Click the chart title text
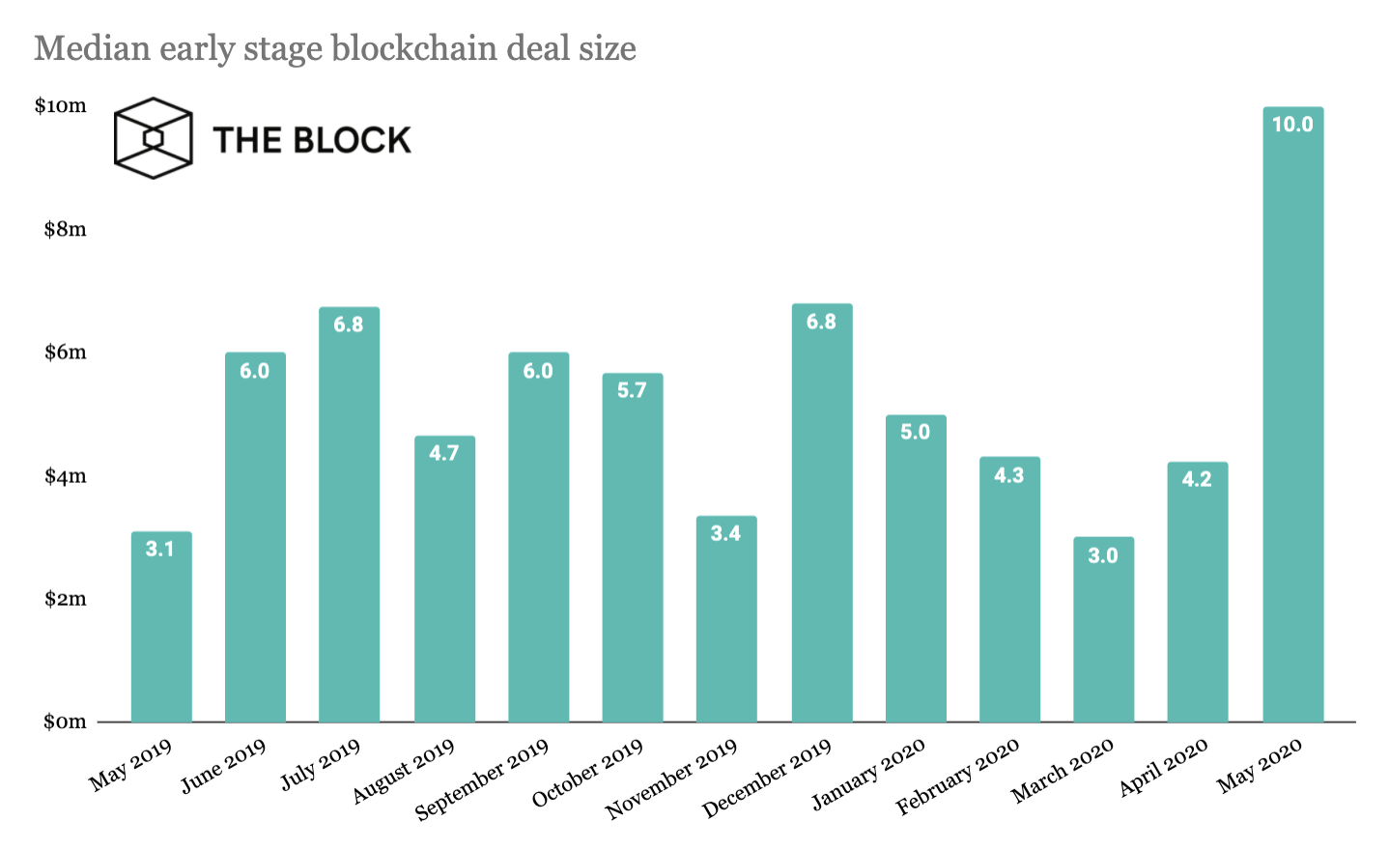This screenshot has height=850, width=1389. click(x=335, y=48)
